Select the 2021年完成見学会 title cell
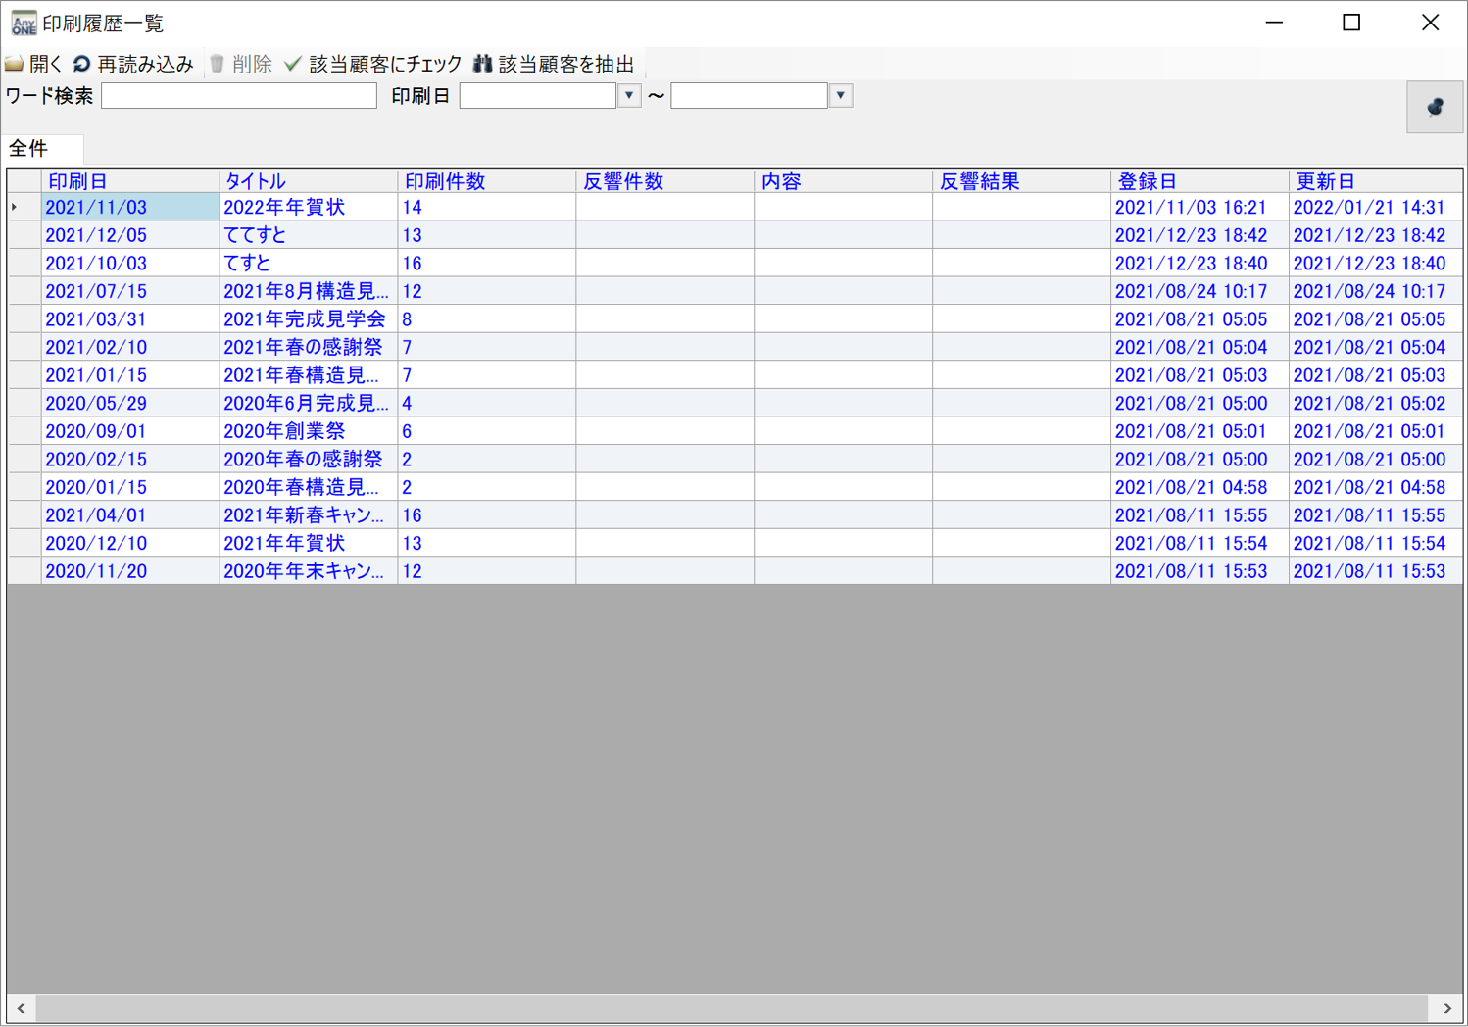Image resolution: width=1468 pixels, height=1027 pixels. [307, 319]
